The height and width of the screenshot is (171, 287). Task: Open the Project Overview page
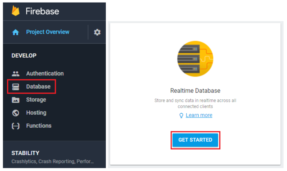click(48, 32)
